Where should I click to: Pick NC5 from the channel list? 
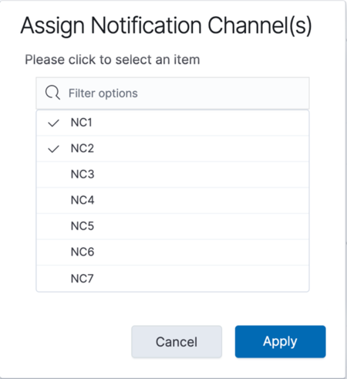pyautogui.click(x=173, y=226)
